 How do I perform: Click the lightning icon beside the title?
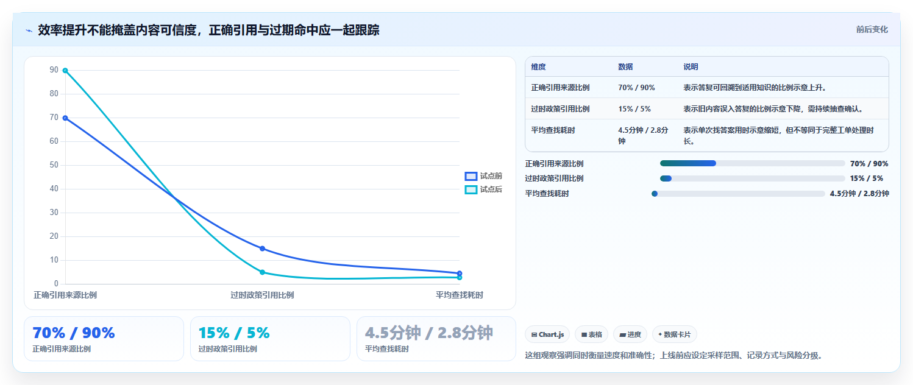(29, 30)
